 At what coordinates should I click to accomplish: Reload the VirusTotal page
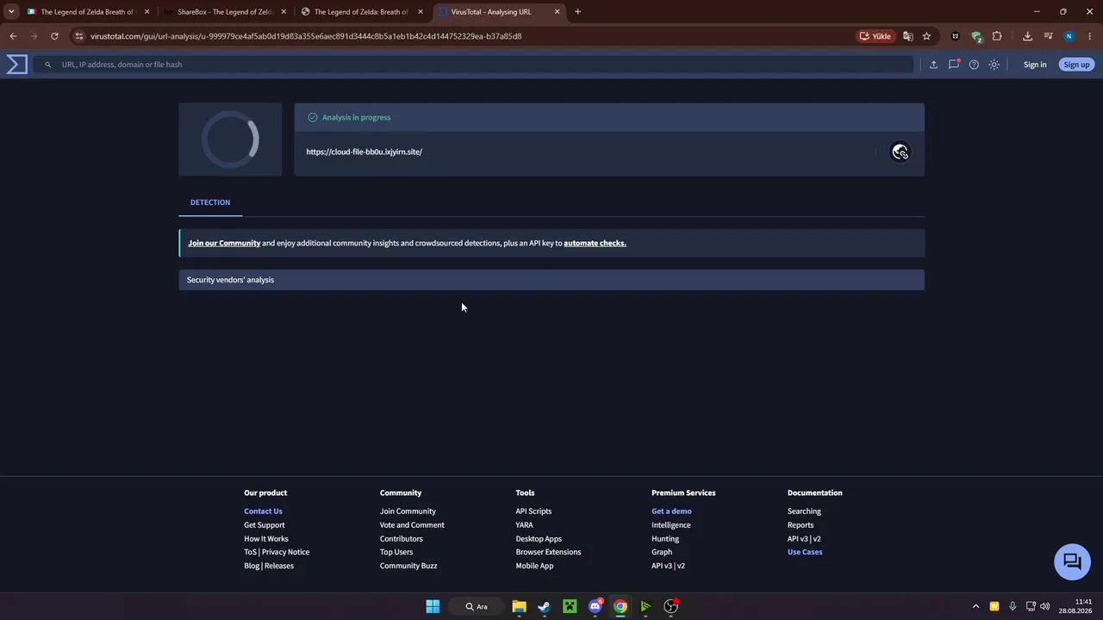click(54, 36)
